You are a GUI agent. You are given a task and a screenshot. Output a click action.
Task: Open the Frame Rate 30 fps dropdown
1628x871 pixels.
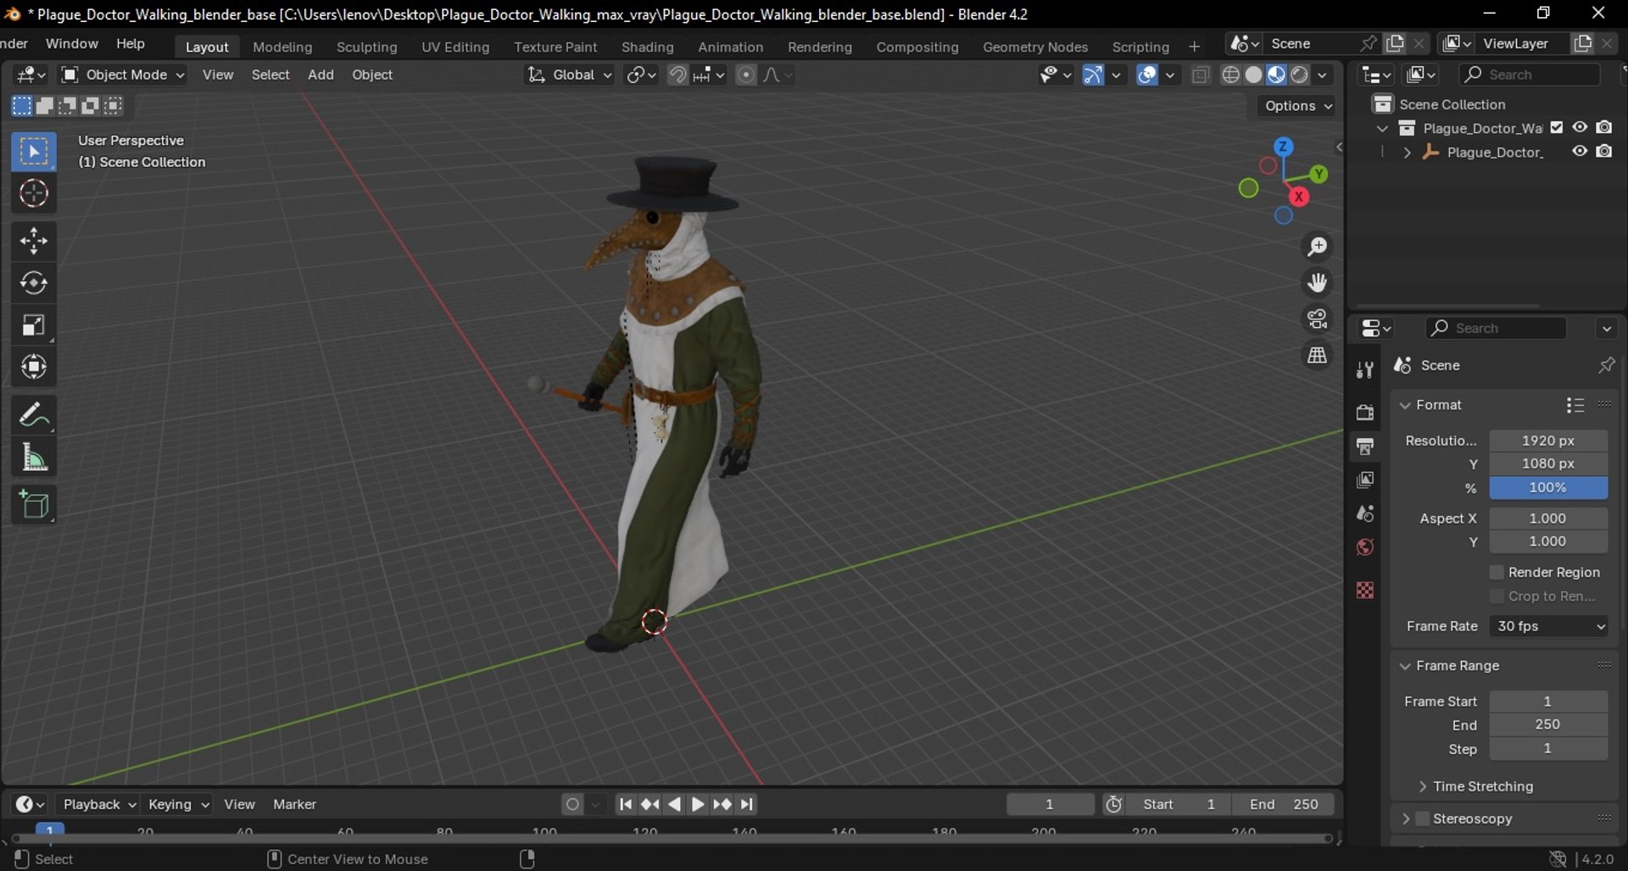[x=1548, y=626]
